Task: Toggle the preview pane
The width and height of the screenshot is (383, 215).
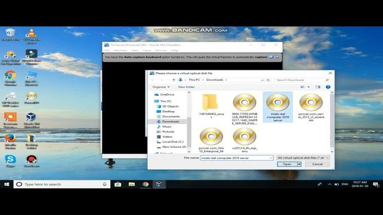Action: coord(318,87)
